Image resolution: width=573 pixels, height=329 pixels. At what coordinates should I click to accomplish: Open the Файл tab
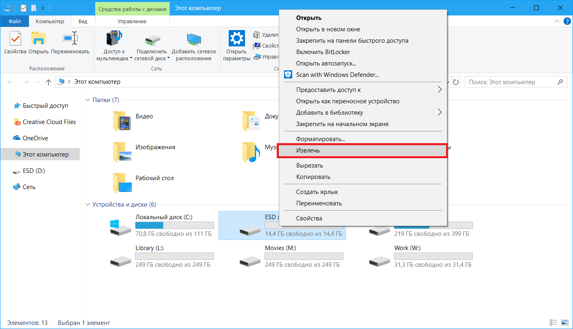point(15,21)
